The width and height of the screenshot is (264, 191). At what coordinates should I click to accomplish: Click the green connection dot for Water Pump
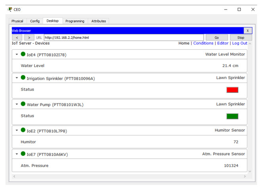(23, 104)
